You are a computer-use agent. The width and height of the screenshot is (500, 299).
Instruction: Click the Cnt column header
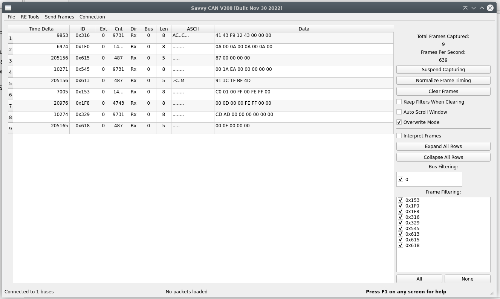pos(118,29)
